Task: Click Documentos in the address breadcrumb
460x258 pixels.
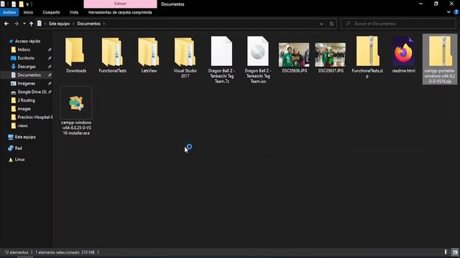Action: click(x=89, y=24)
